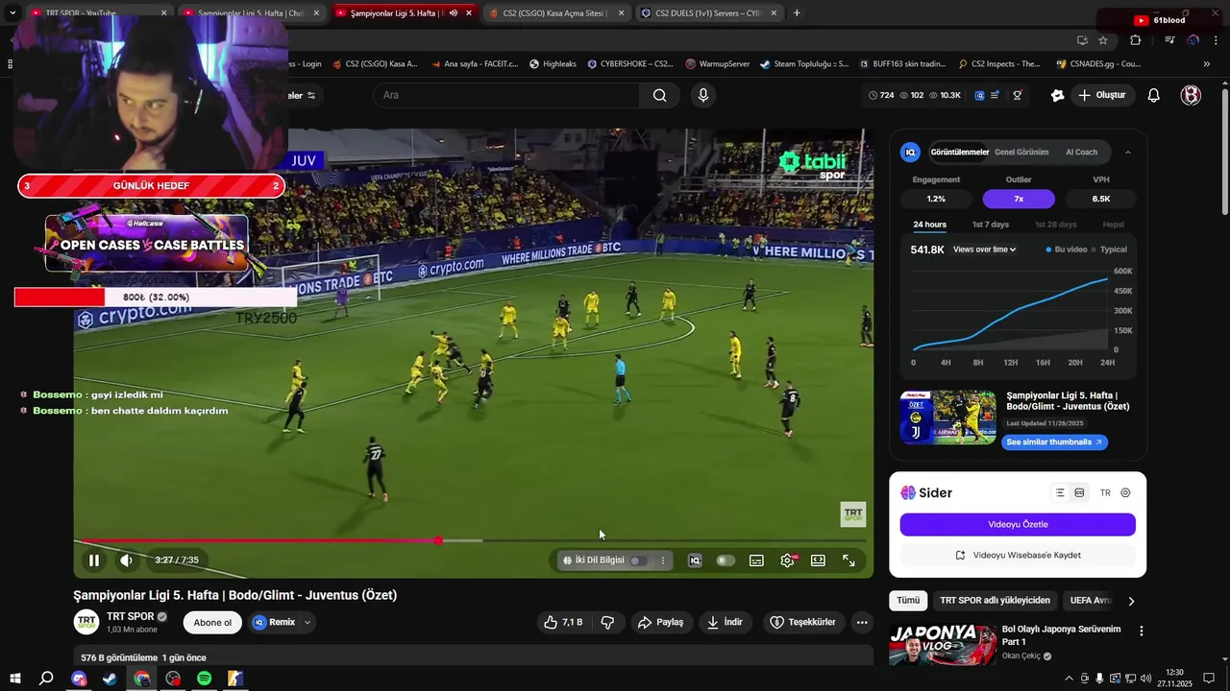Open the YouTube account avatar menu

pos(1192,95)
